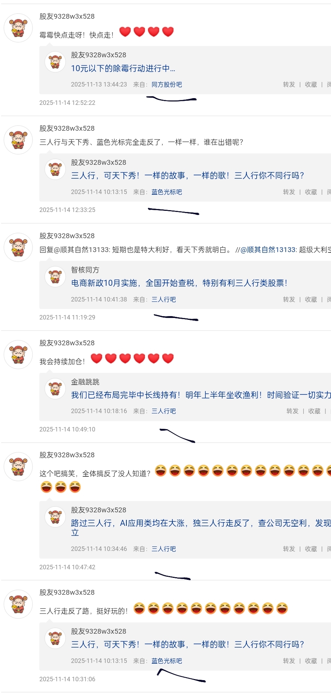This screenshot has height=700, width=331.
Task: Open 路过三人行 AI应用类均在大涨 post
Action: tap(201, 528)
